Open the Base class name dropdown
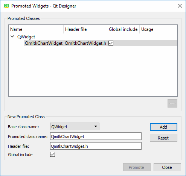The width and height of the screenshot is (186, 176). click(75, 126)
